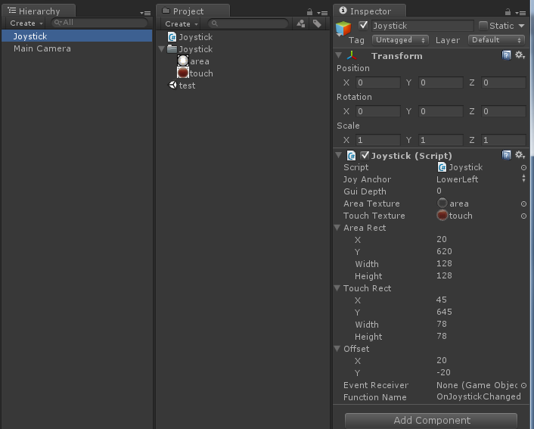Click the Position X input field
534x429 pixels.
(x=377, y=82)
